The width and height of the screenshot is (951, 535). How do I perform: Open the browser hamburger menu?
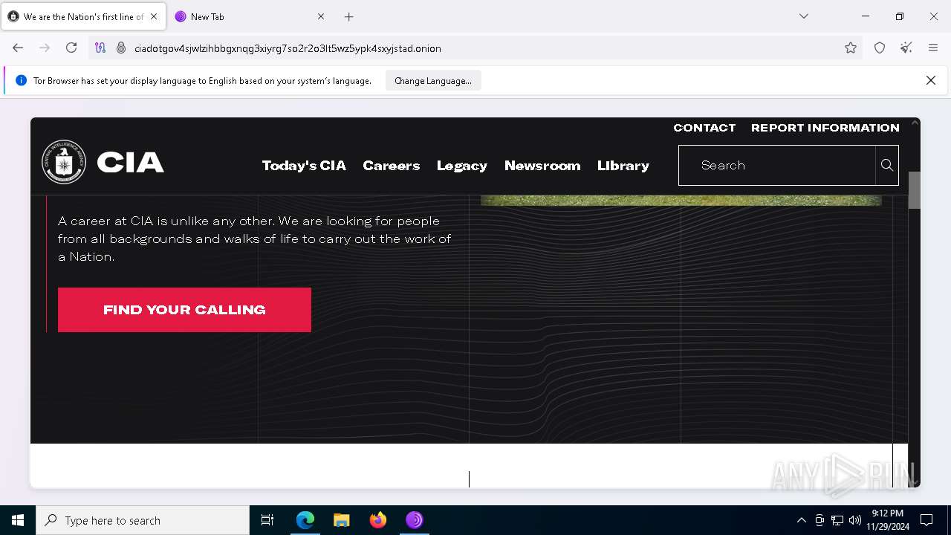[x=933, y=48]
